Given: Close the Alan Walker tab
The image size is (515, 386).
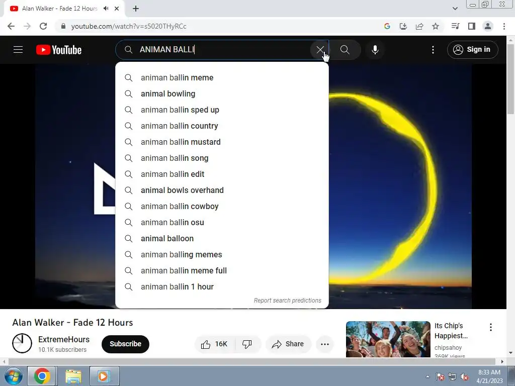Looking at the screenshot, I should (117, 9).
